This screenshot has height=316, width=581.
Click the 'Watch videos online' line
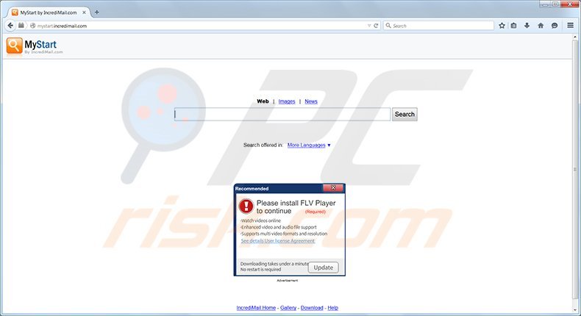pyautogui.click(x=260, y=220)
